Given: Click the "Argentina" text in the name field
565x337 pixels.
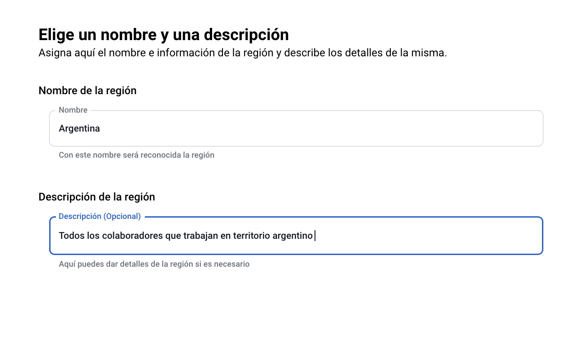Looking at the screenshot, I should coord(79,129).
